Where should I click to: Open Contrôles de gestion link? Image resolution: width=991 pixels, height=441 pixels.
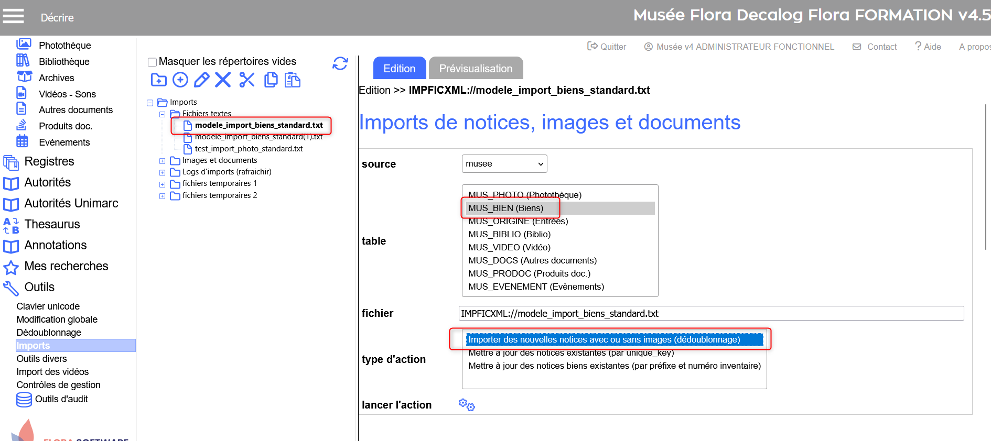[58, 385]
